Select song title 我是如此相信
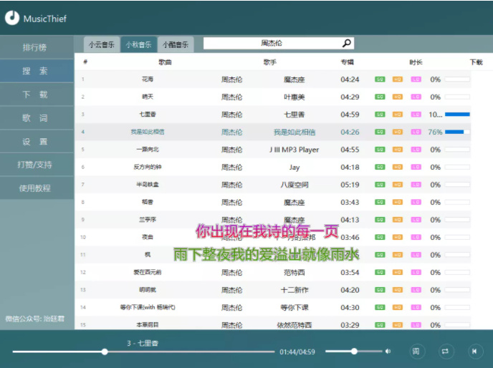 pyautogui.click(x=148, y=132)
